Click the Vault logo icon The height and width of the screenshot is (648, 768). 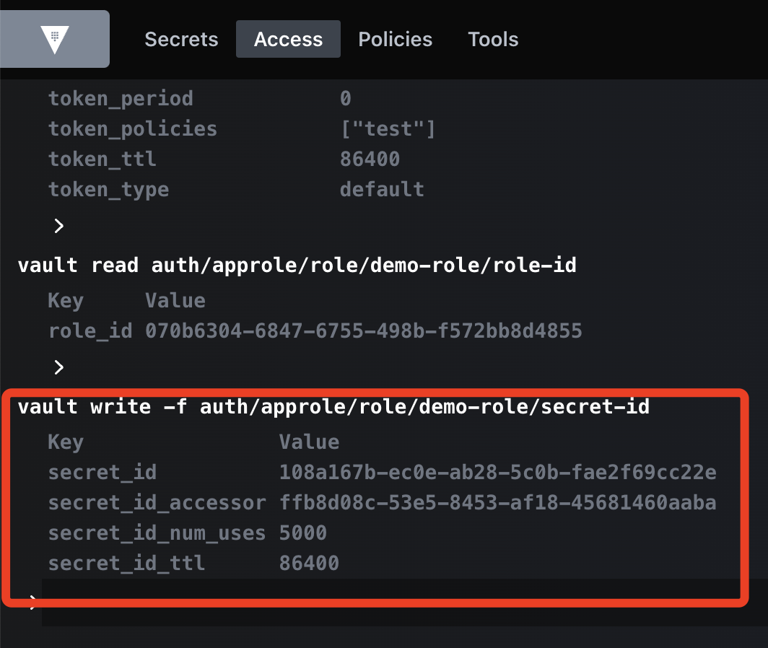click(54, 39)
